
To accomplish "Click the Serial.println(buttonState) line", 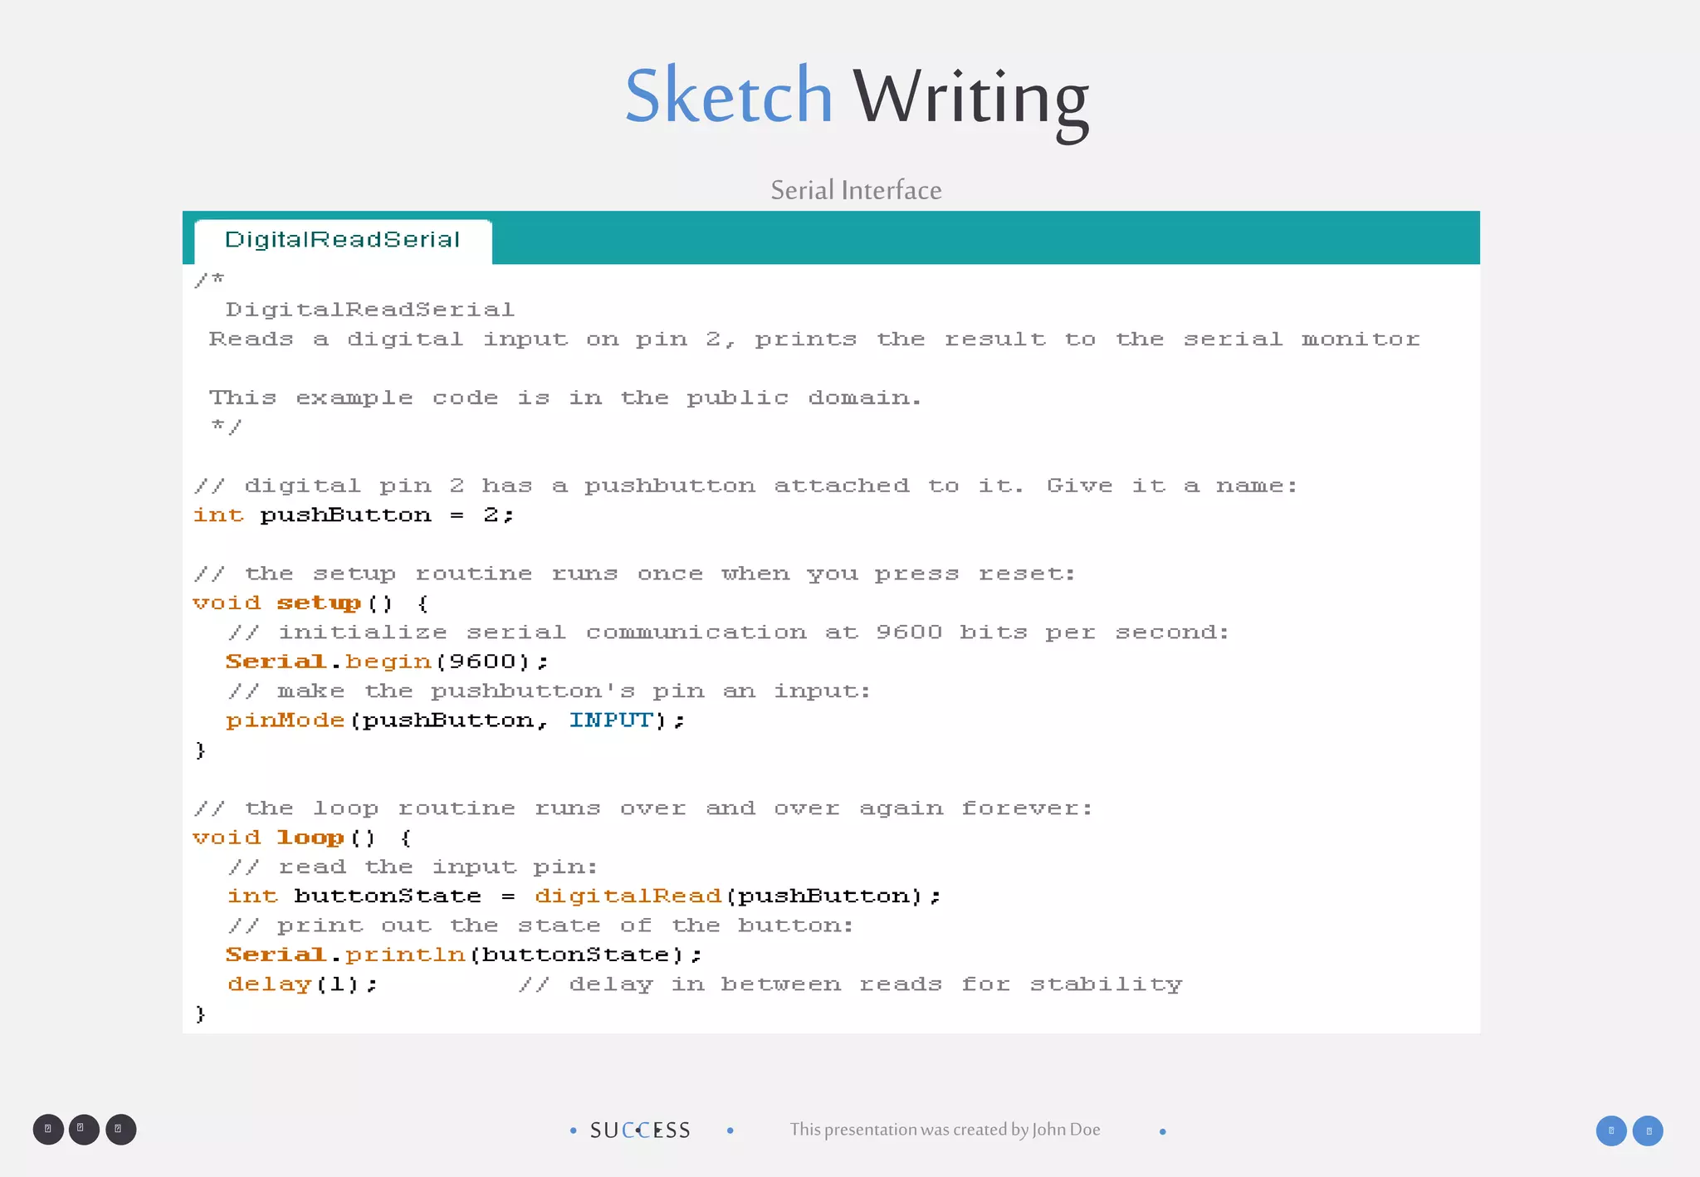I will coord(464,955).
